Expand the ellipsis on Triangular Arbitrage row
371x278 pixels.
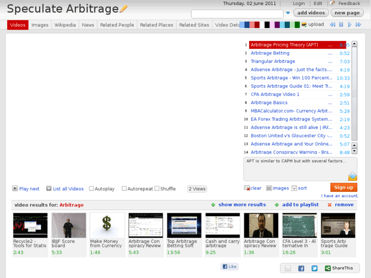330,62
